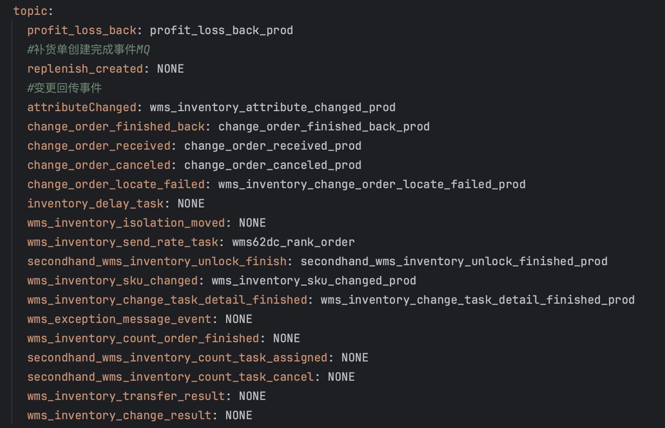Click the wms_inventory_sku_changed_prod value

coord(314,281)
